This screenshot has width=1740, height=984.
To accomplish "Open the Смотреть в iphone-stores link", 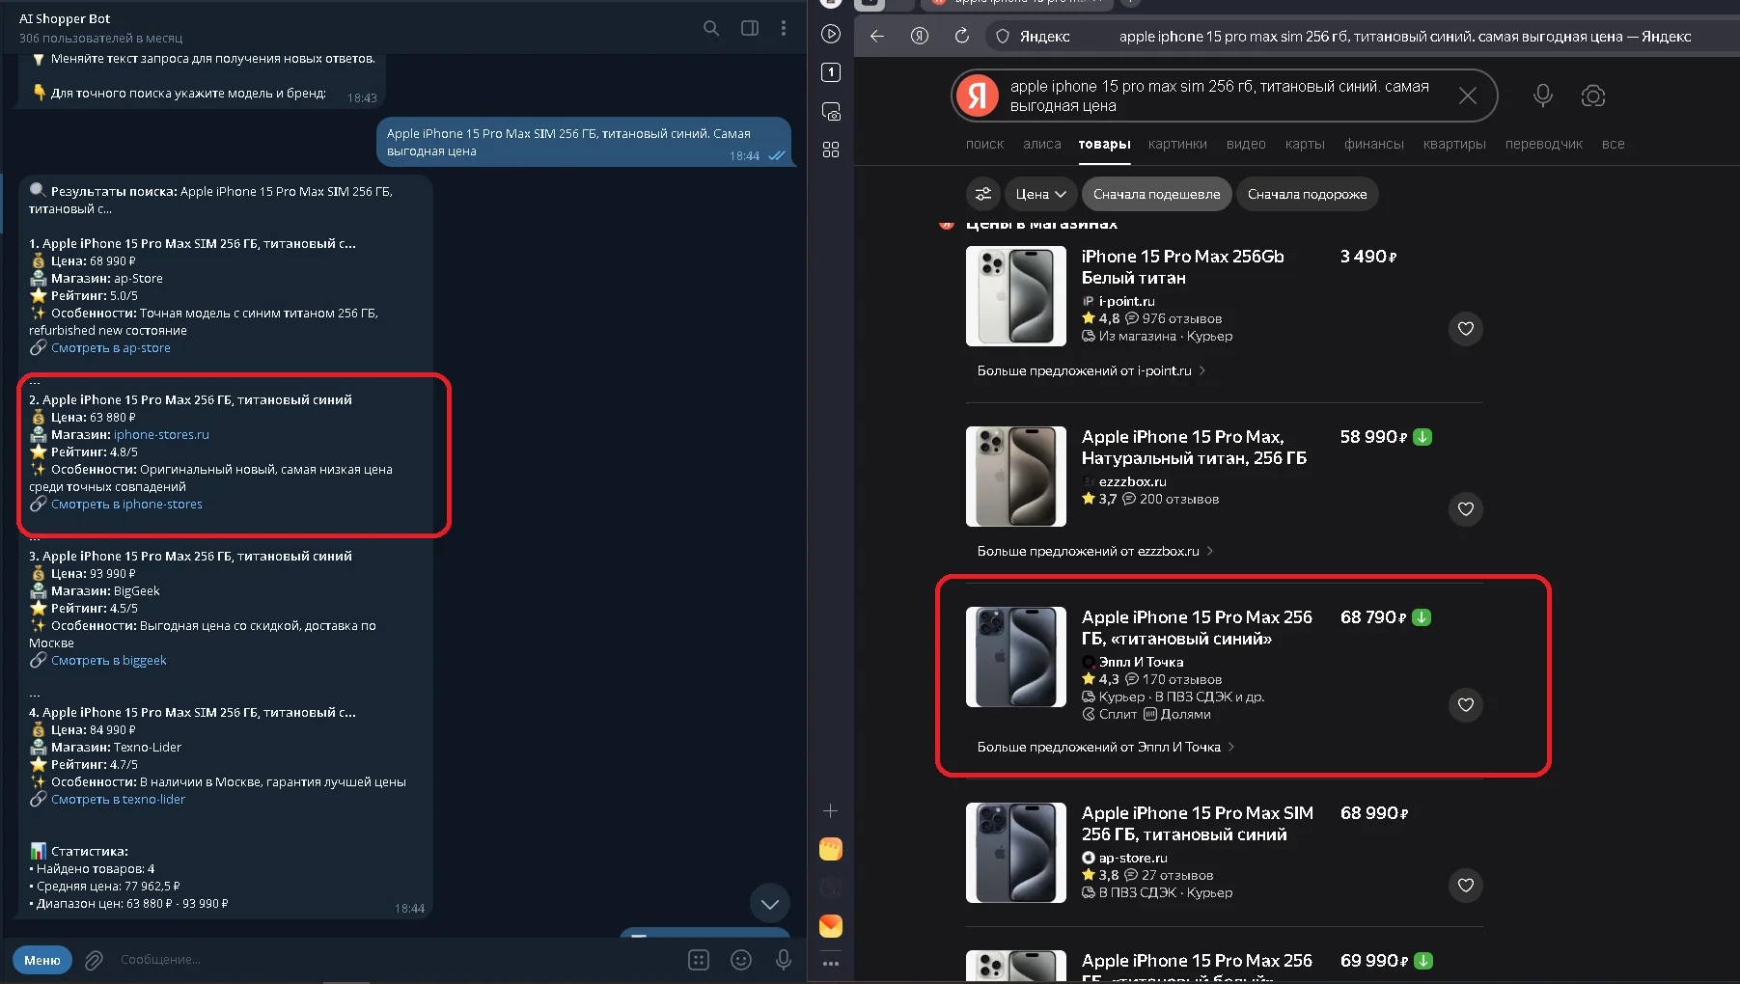I will tap(126, 505).
